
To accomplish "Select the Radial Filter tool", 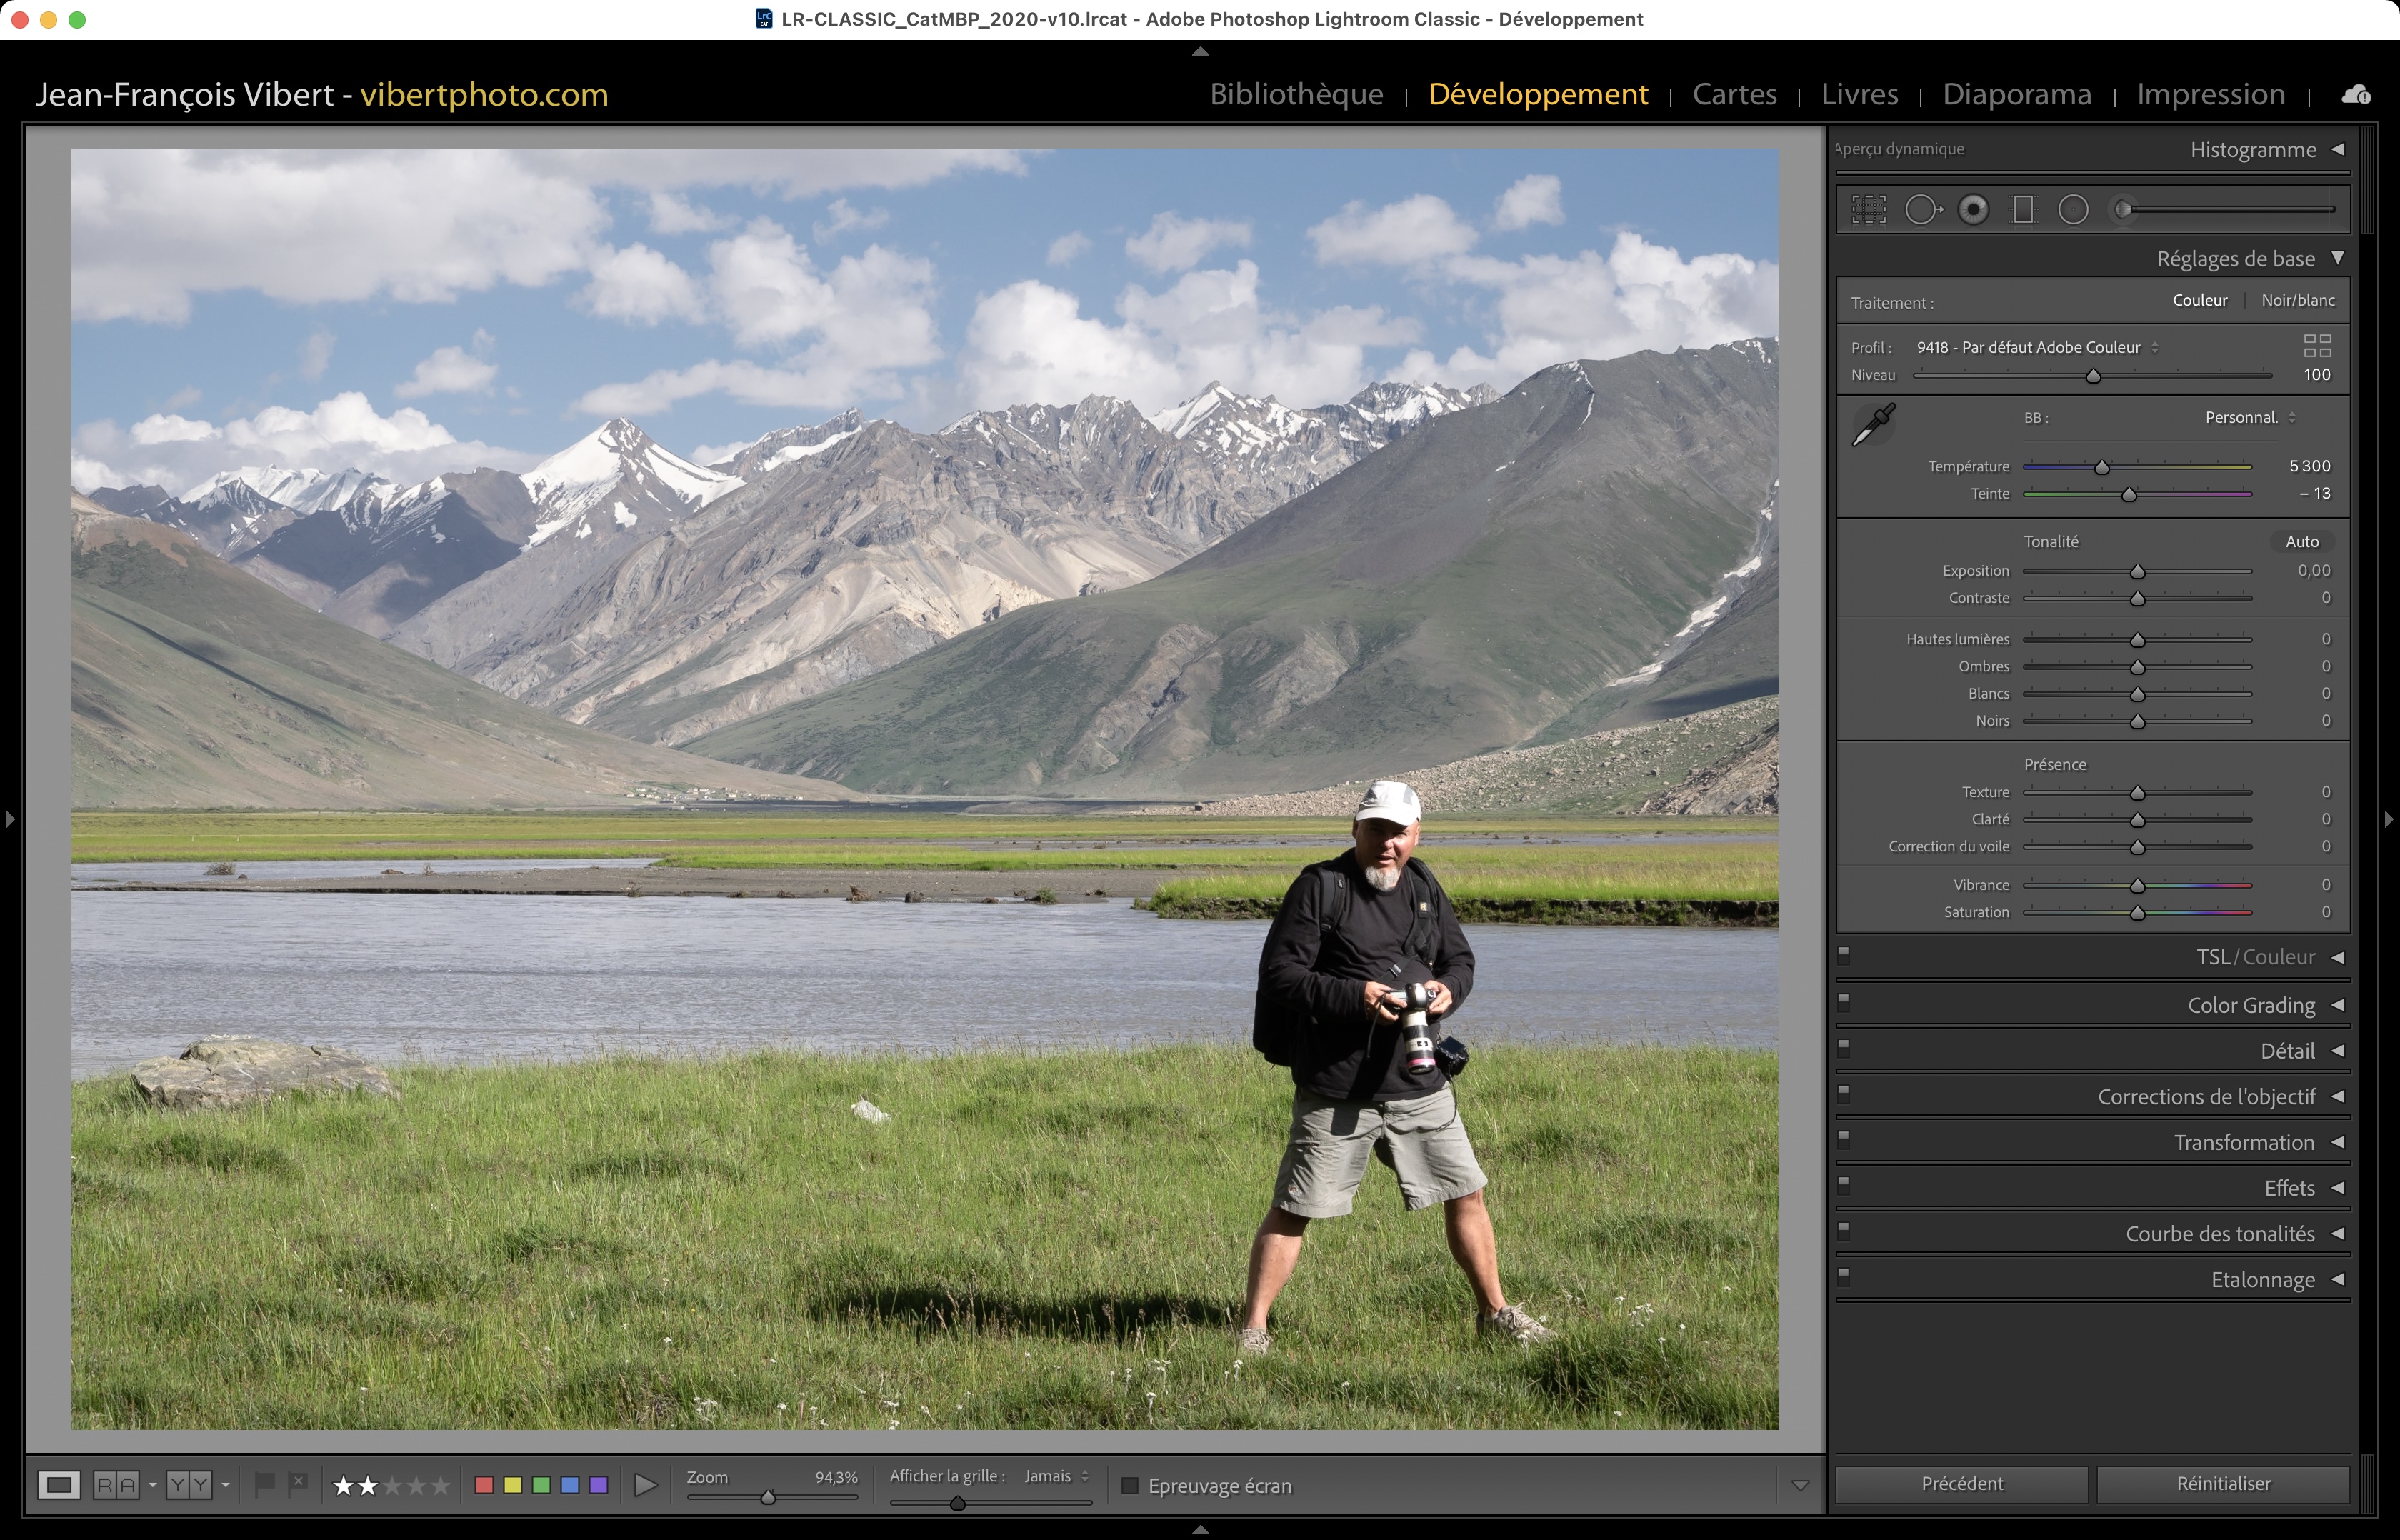I will click(x=2073, y=210).
